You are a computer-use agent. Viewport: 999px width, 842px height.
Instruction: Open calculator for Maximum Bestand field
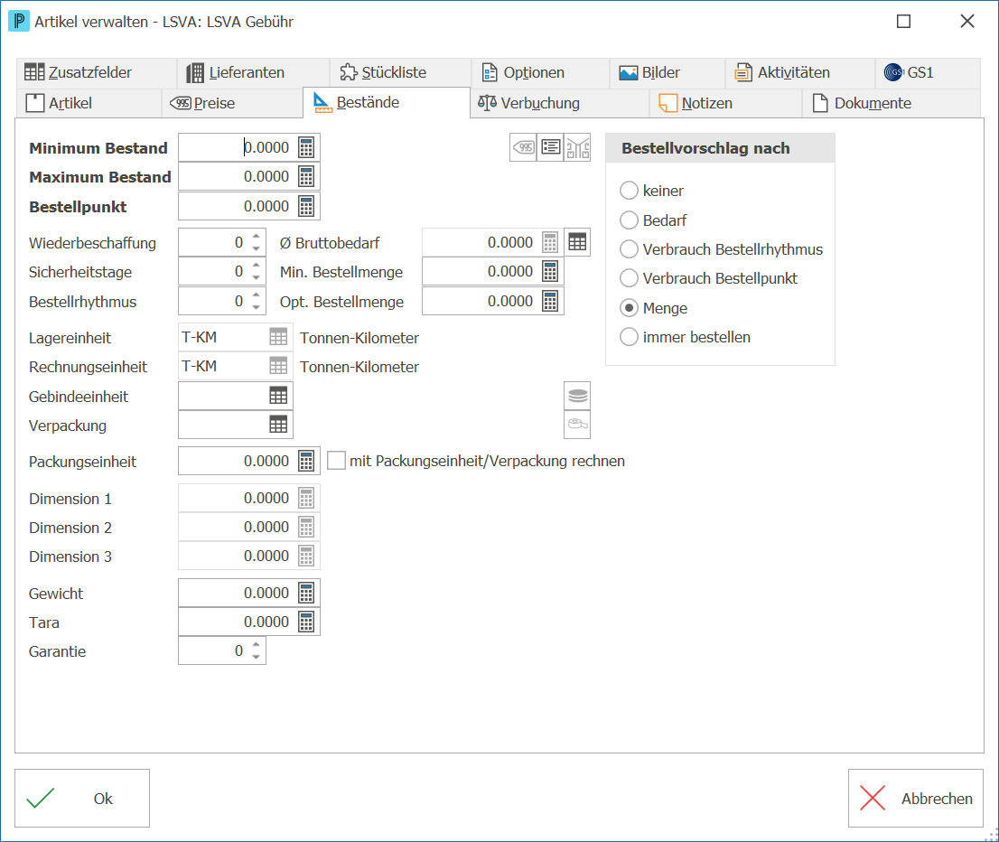(x=306, y=176)
